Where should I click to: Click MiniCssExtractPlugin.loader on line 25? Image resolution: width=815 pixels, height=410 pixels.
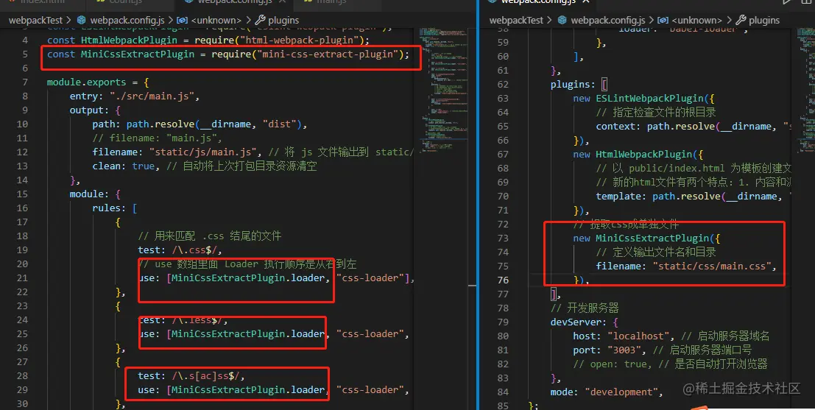tap(248, 333)
